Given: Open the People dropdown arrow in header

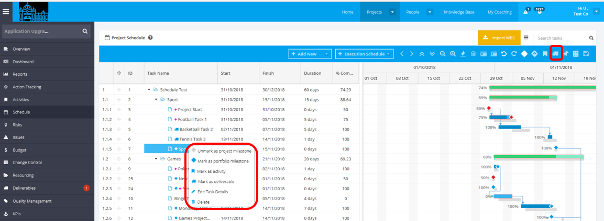Looking at the screenshot, I should coord(430,12).
